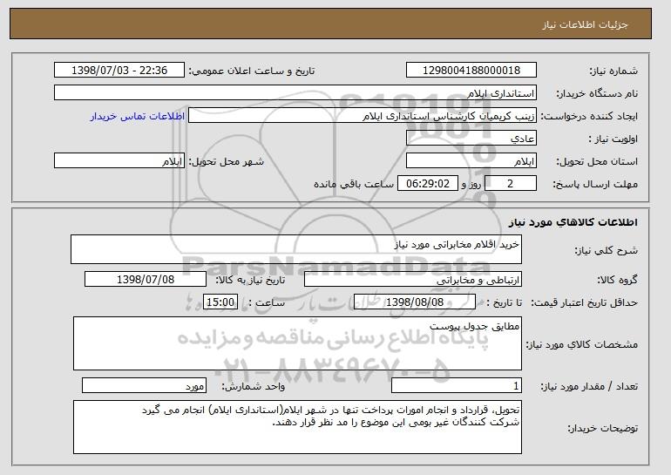The width and height of the screenshot is (671, 475).
Task: Click the label شرح کلی نیاز
Action: pos(606,250)
